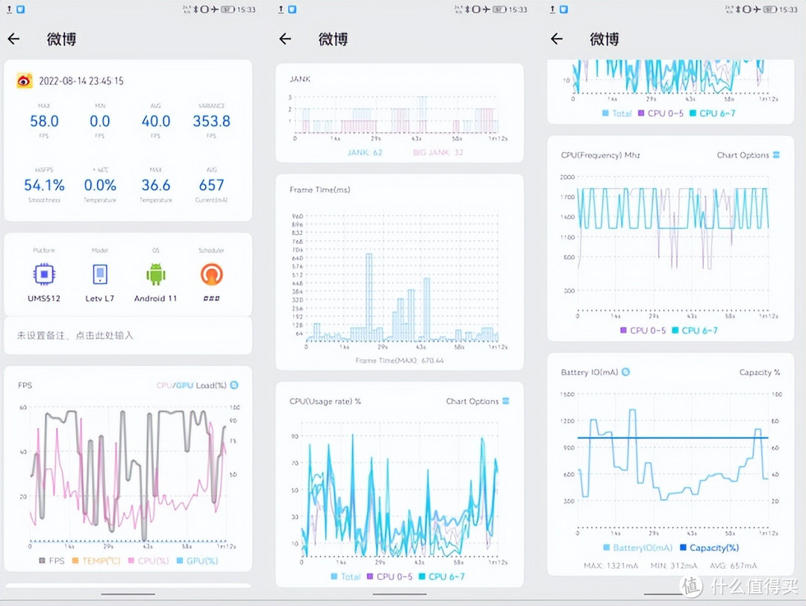Tap the 58.0 MAX FPS value
Screen dimensions: 806x606
point(44,121)
